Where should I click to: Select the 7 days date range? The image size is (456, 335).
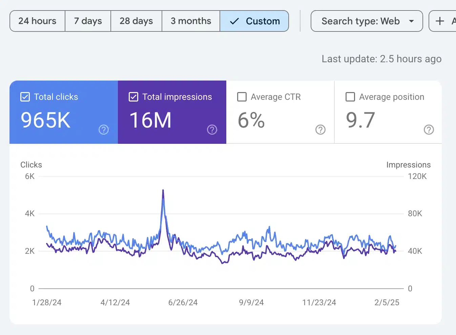coord(88,21)
